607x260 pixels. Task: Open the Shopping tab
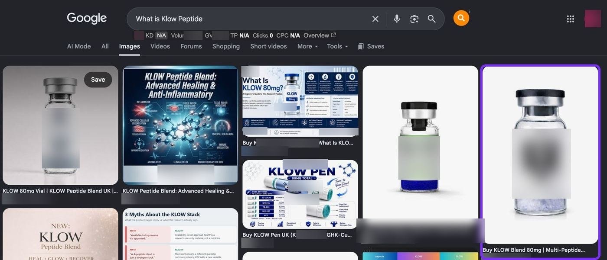[x=226, y=46]
